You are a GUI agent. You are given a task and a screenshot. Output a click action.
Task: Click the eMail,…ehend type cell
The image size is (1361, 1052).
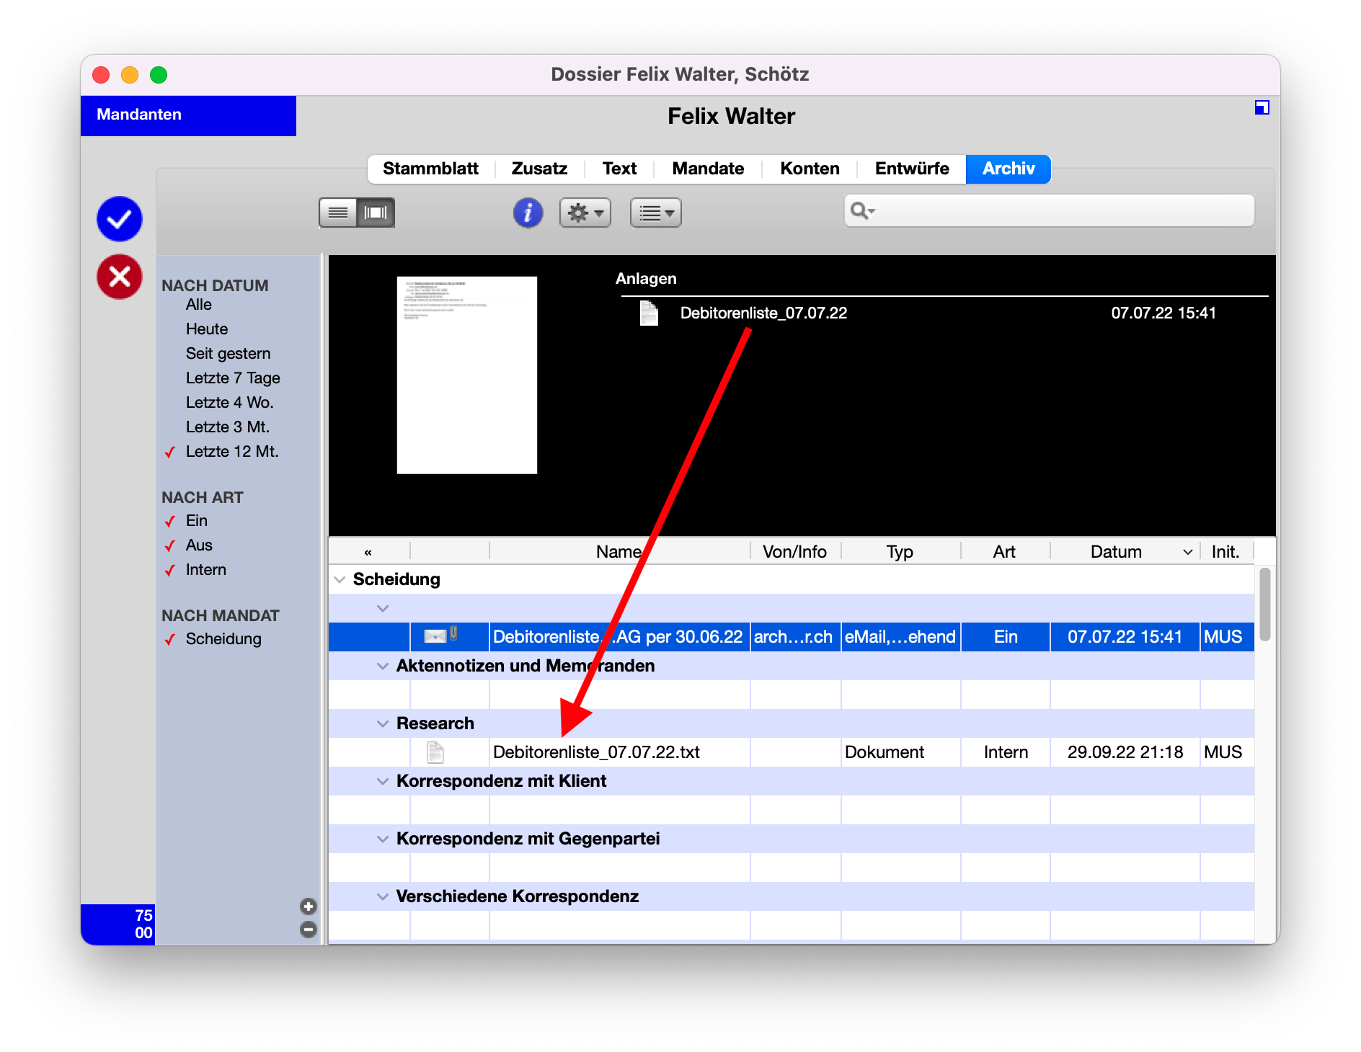pyautogui.click(x=900, y=637)
